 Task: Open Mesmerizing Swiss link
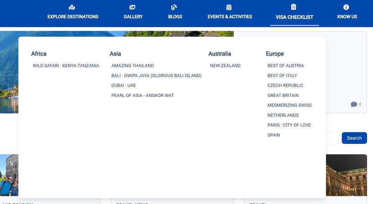click(x=289, y=105)
